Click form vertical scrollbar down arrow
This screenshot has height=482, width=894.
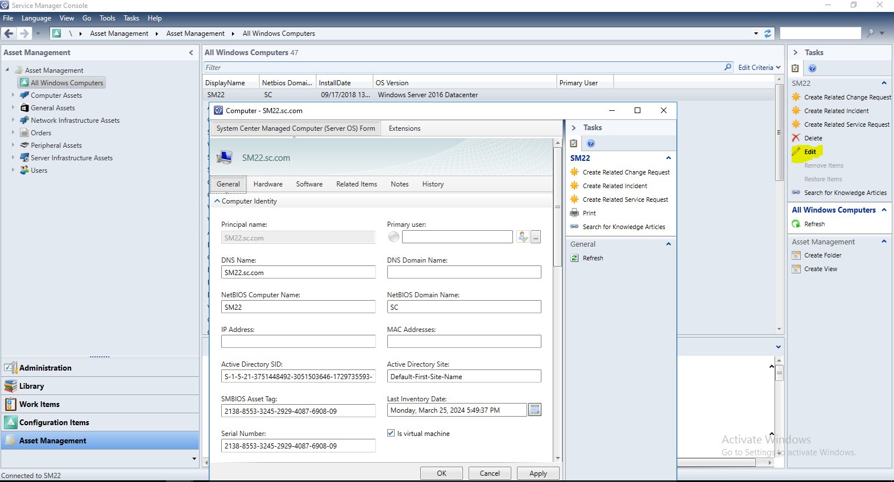(x=557, y=458)
